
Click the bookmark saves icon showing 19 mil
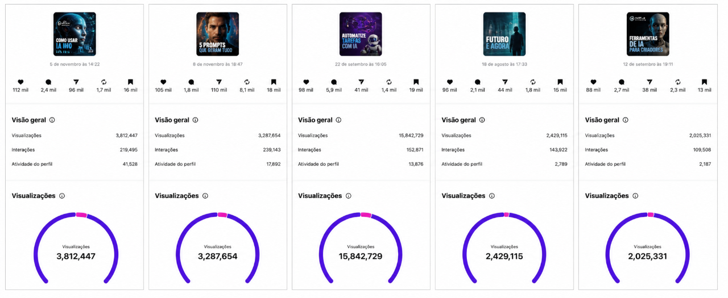pos(416,82)
